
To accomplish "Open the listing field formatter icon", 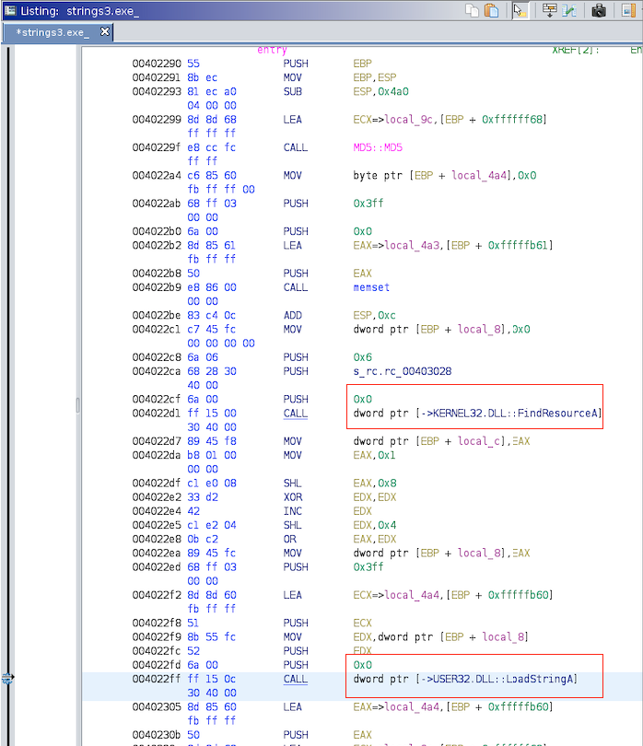I will [x=550, y=10].
